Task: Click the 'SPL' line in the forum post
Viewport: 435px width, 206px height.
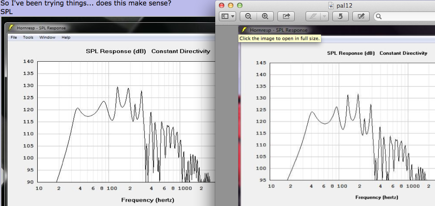Action: [6, 12]
